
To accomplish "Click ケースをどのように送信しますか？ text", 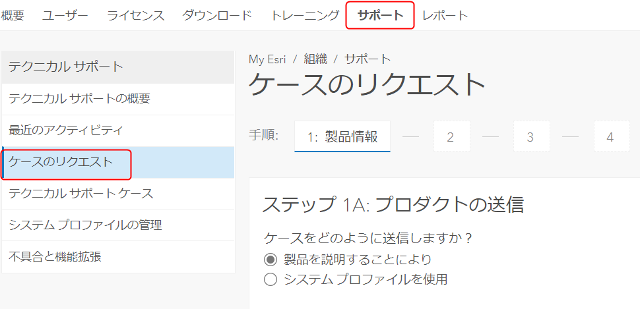I will click(x=368, y=238).
